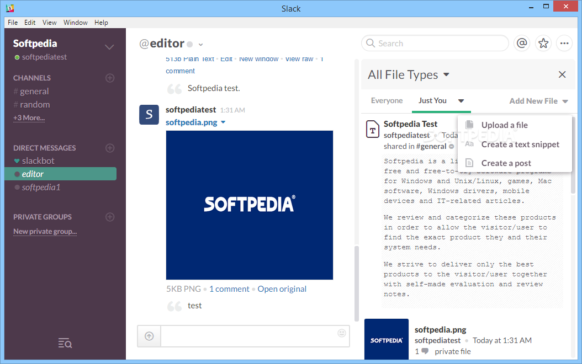The image size is (582, 364).
Task: Open starred items with the star icon
Action: (543, 44)
